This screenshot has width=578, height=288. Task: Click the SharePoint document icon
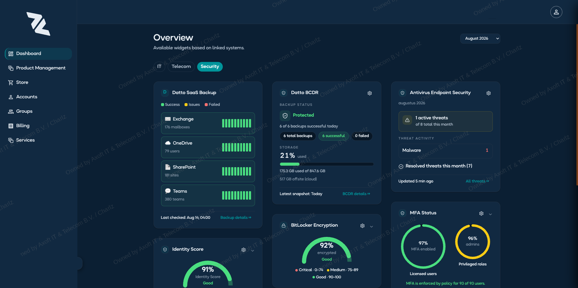168,167
